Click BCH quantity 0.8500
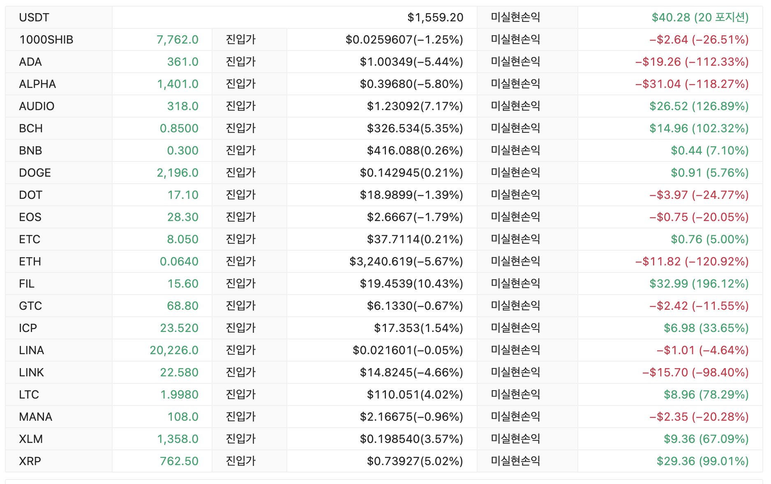 coord(179,128)
